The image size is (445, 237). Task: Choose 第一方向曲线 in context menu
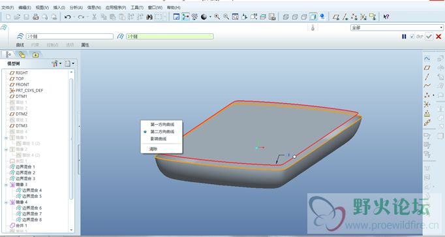tap(162, 124)
